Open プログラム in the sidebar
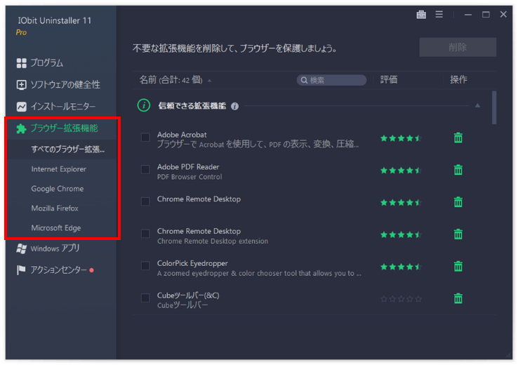Screen dimensions: 518x365 46,63
